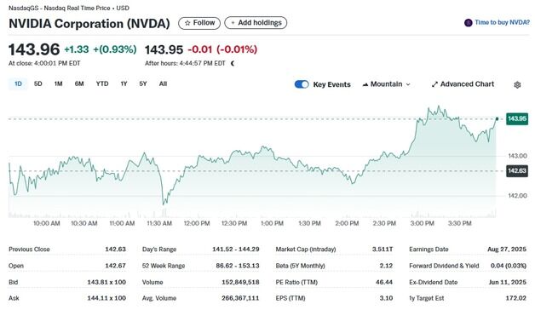Viewport: 535px width, 310px height.
Task: Select the 6M time range tab
Action: (79, 84)
